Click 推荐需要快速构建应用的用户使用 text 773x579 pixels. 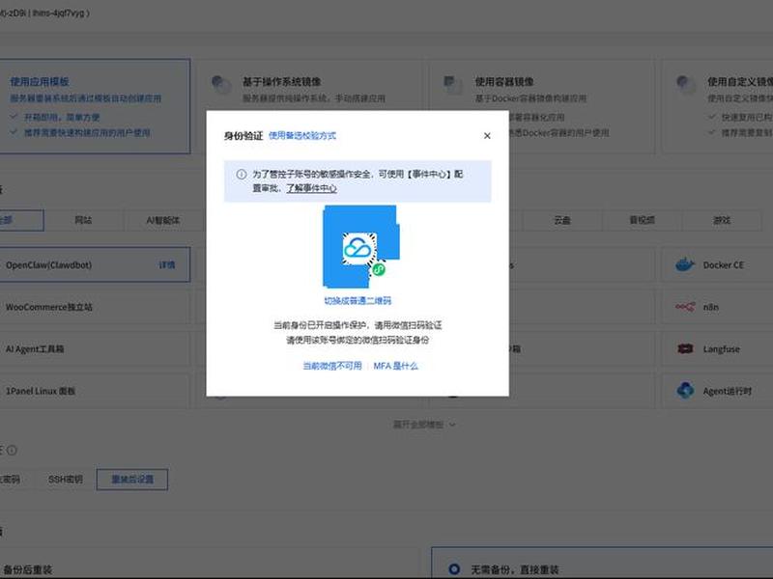[87, 132]
